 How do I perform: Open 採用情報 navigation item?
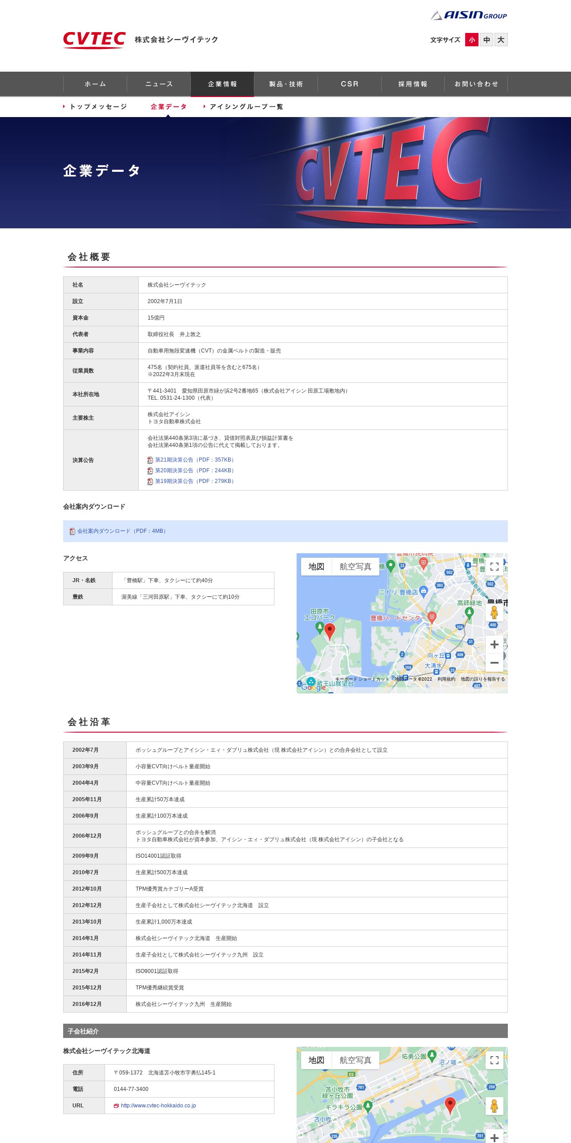(413, 84)
